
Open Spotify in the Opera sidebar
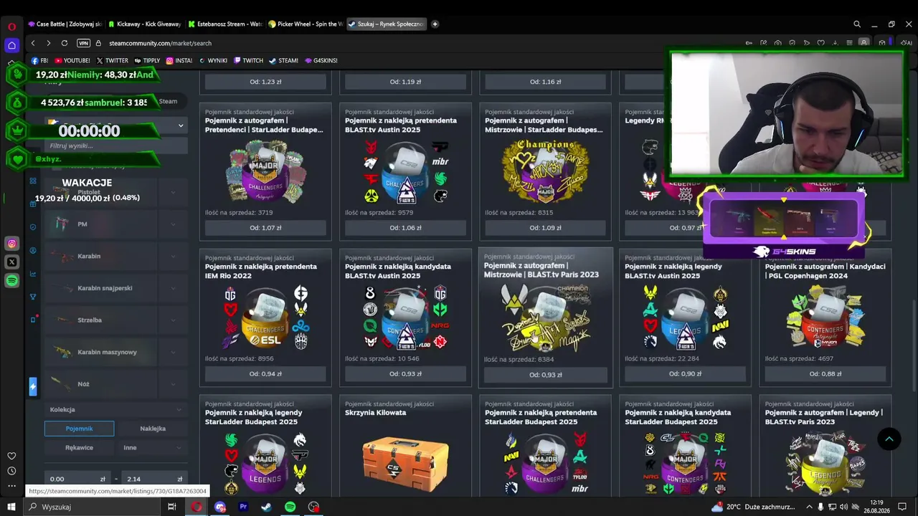pyautogui.click(x=11, y=281)
